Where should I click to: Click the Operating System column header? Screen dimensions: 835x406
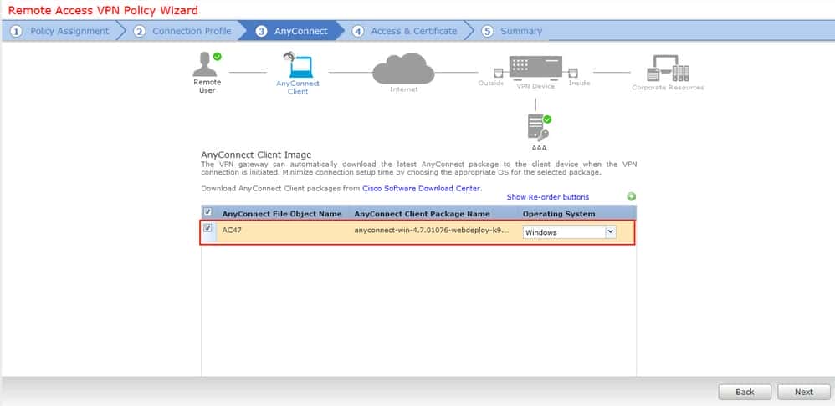pyautogui.click(x=559, y=214)
